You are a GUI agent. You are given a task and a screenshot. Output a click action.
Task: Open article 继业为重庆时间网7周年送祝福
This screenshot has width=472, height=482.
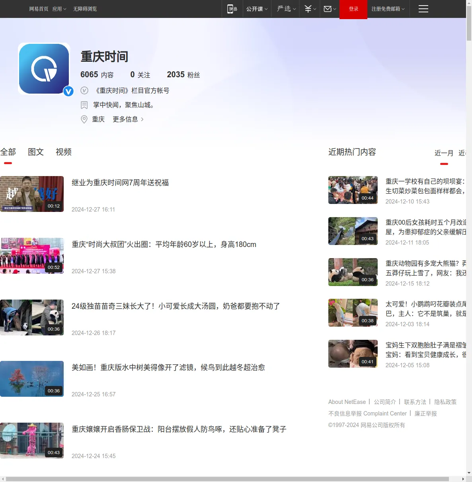[120, 182]
